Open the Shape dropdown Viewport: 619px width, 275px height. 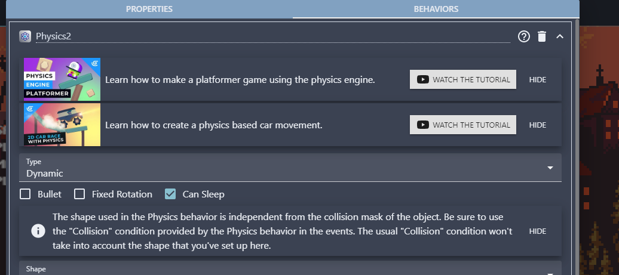coord(290,268)
